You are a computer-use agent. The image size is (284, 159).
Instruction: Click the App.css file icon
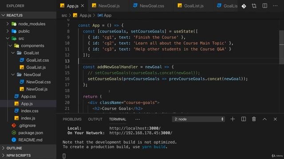point(16,96)
